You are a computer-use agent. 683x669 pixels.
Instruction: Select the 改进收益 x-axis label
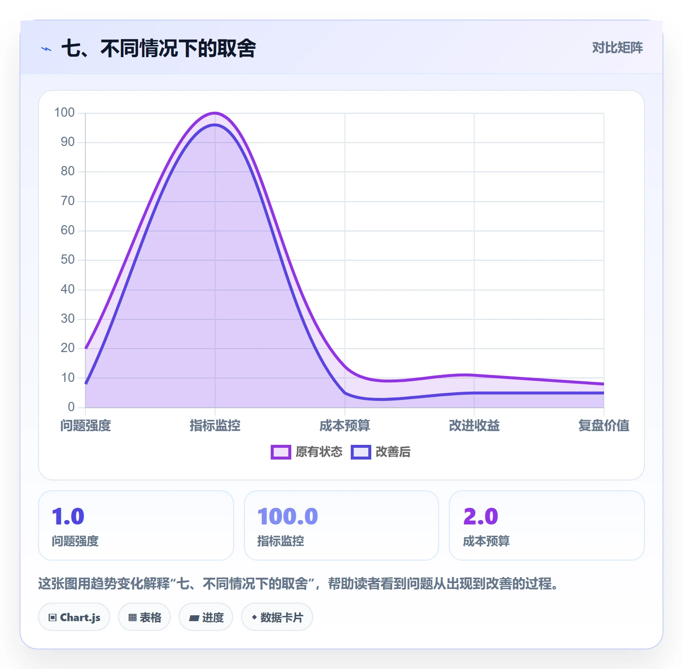[474, 425]
